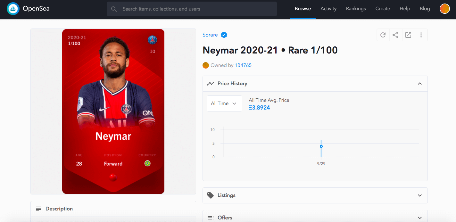Open the Rankings page

coord(356,9)
